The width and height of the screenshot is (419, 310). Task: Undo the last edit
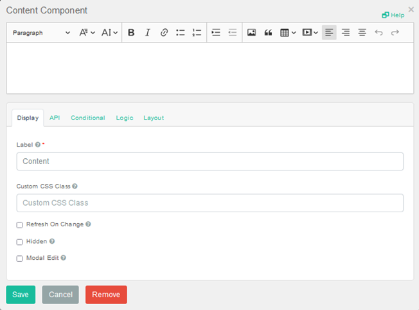pos(379,33)
